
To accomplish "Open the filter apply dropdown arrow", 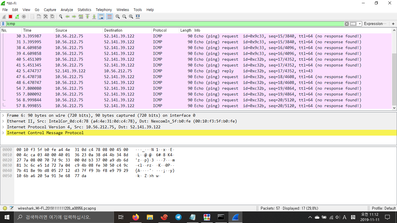I will (x=360, y=24).
